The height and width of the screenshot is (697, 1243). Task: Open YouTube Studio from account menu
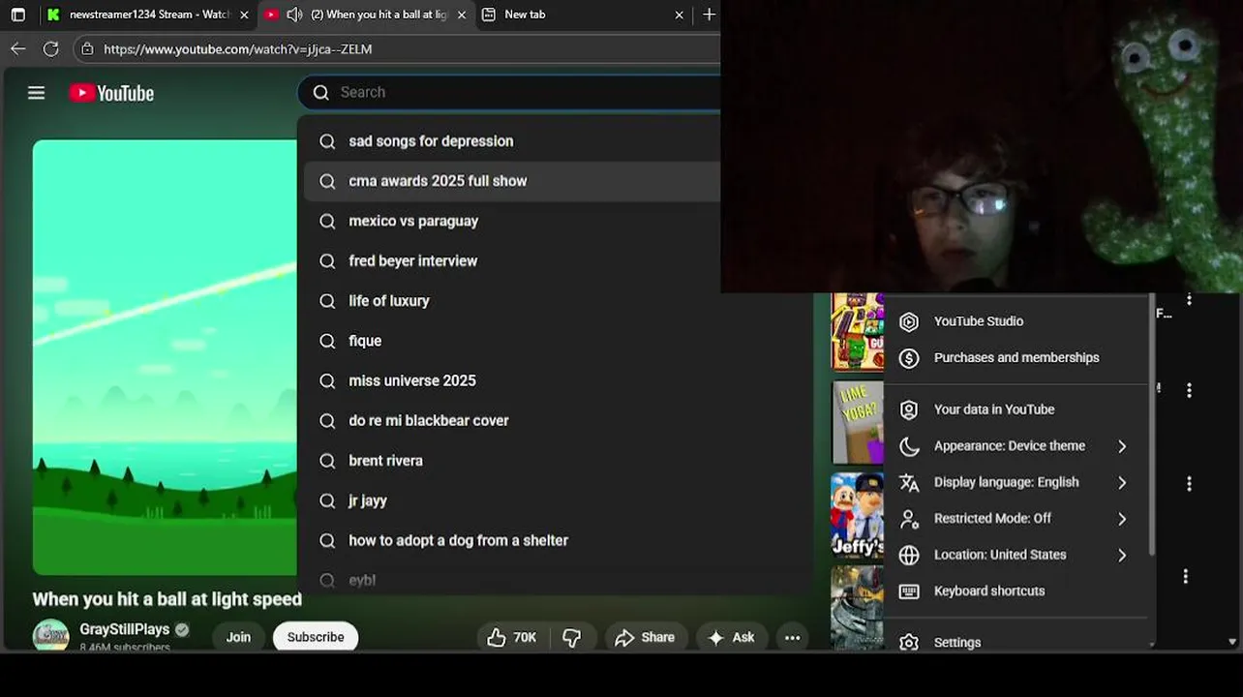pos(1016,321)
